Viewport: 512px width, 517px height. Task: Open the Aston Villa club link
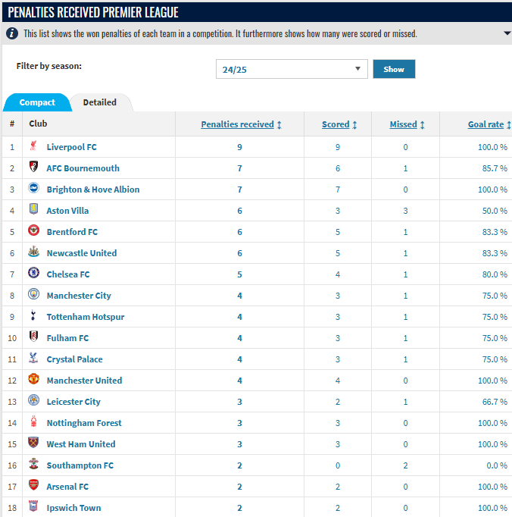[x=67, y=211]
